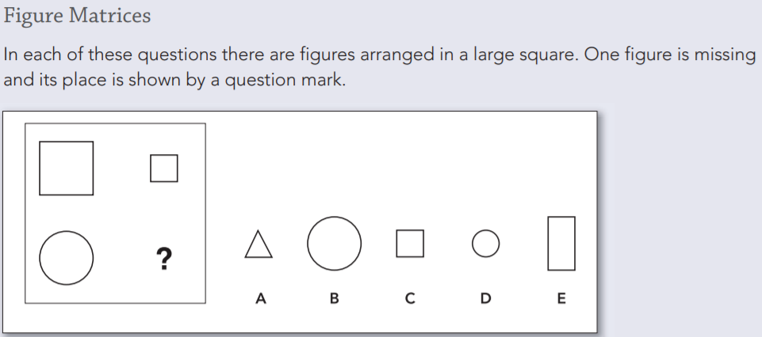Viewport: 762px width, 337px height.
Task: Select the small square answer option C
Action: 410,244
